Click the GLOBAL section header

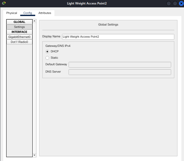19,22
